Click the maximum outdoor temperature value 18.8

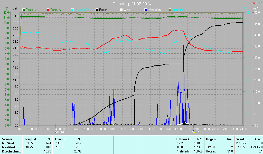[48, 147]
